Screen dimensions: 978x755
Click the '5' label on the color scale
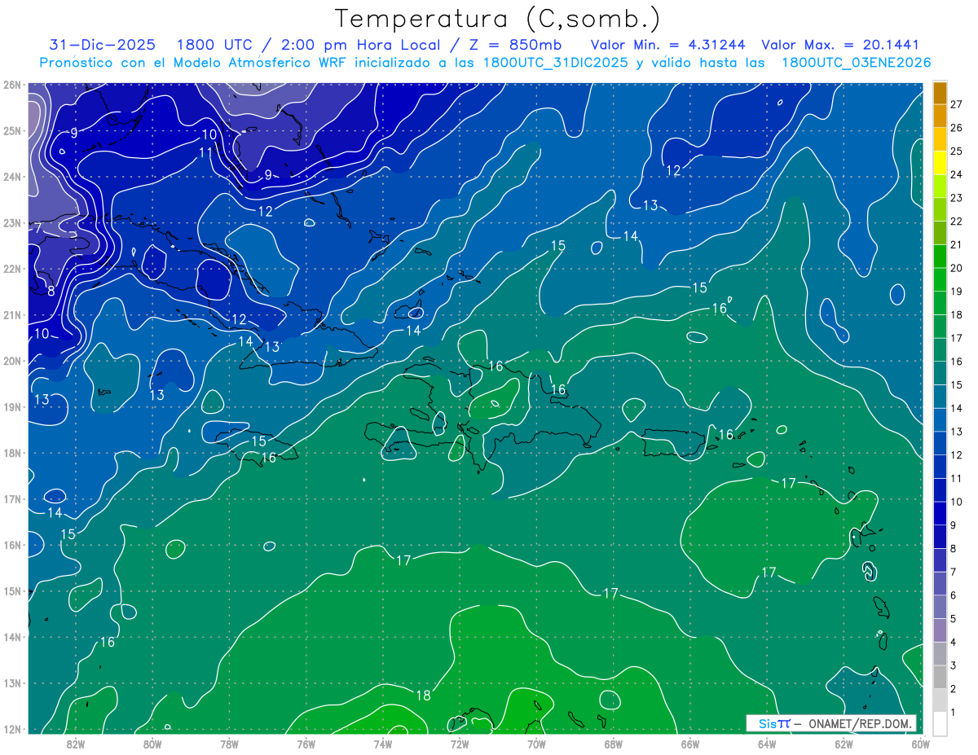coord(953,619)
